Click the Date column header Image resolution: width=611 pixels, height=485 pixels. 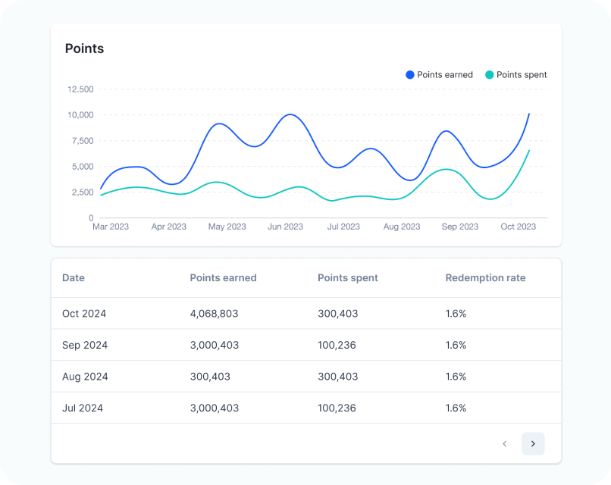point(74,278)
